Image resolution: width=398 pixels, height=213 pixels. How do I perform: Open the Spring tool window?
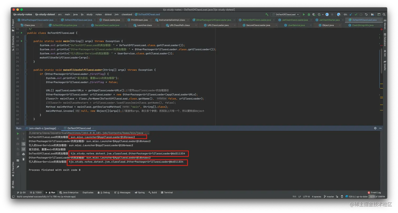(140, 193)
